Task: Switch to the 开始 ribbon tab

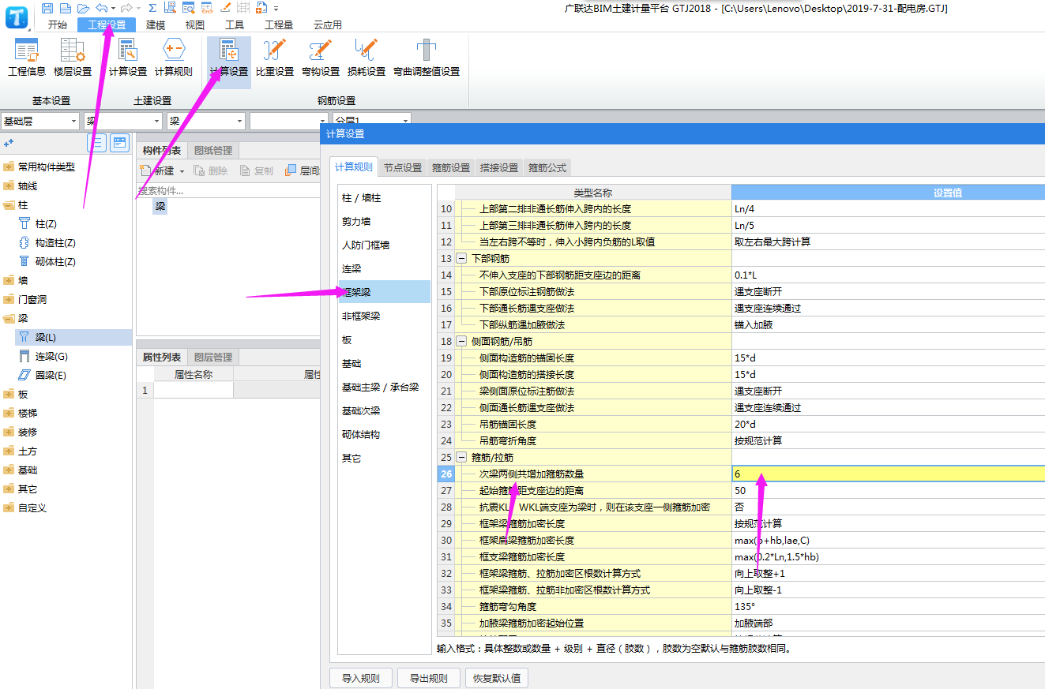Action: point(57,24)
